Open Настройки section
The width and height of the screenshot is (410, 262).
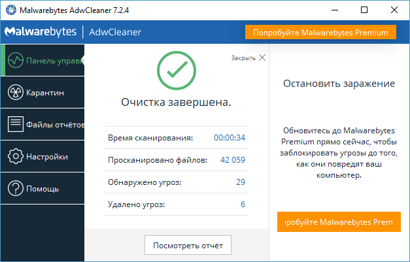(43, 156)
